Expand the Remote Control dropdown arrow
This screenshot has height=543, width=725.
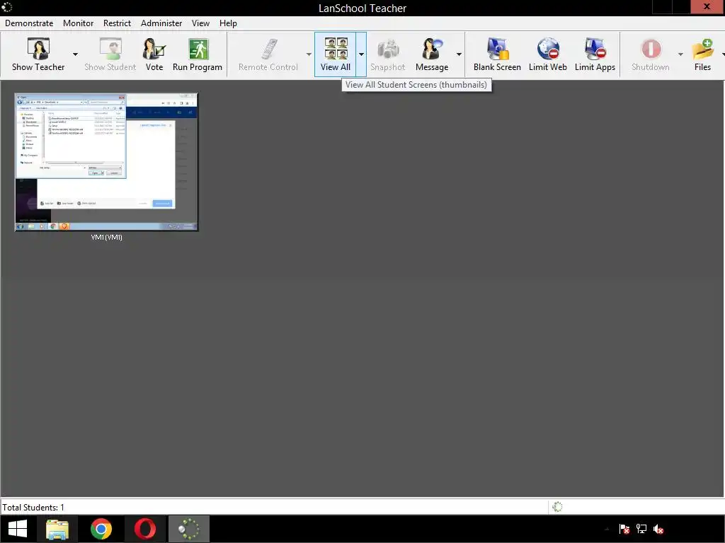point(309,54)
